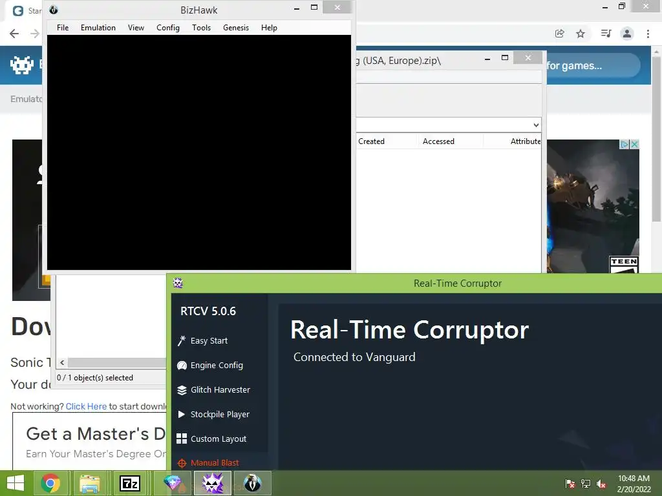Click the Manual Blast crosshair icon
This screenshot has height=496, width=662.
182,463
